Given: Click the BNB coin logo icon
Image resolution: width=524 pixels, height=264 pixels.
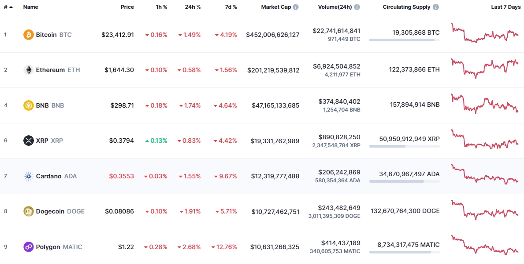Looking at the screenshot, I should [x=28, y=105].
